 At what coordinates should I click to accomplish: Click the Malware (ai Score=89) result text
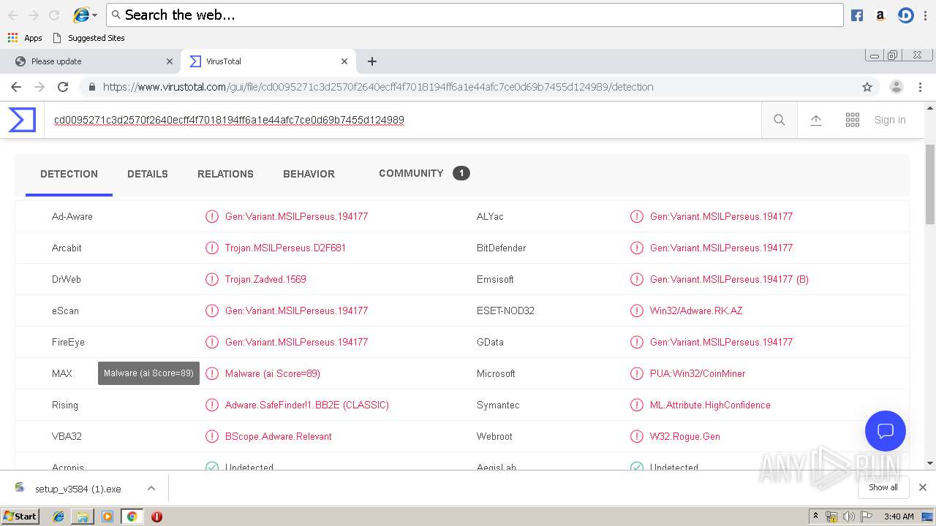point(273,373)
